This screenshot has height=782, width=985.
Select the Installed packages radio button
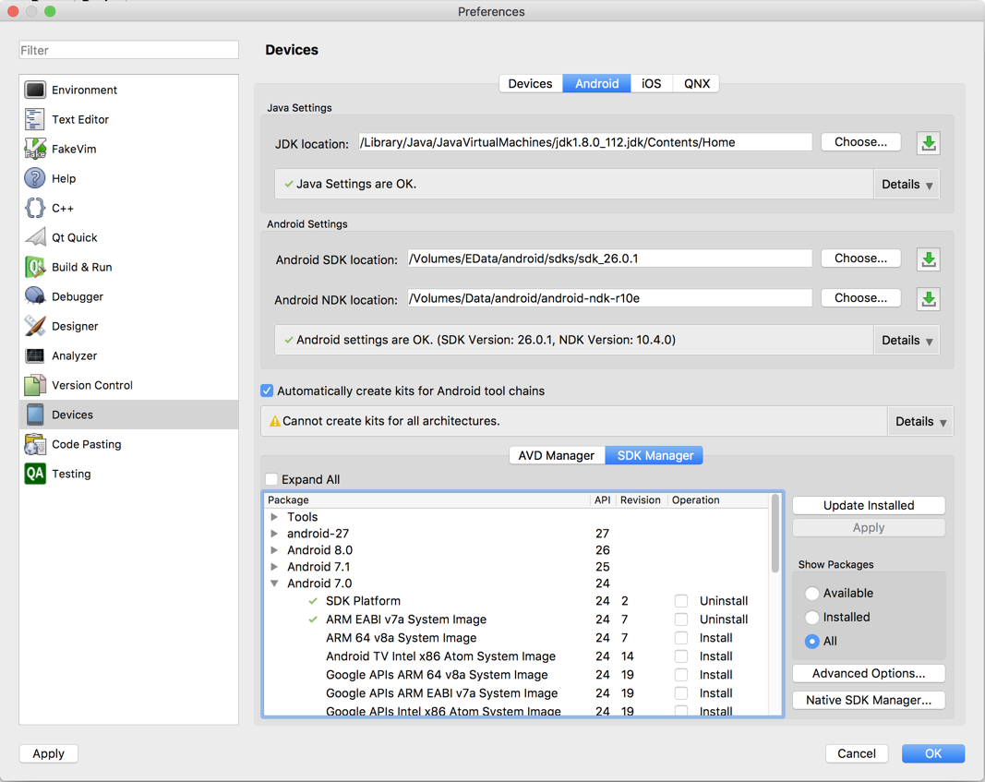click(x=812, y=618)
